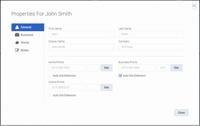Viewport: 200px width, 126px height.
Task: Dial the Mobile Phone number
Action: coord(106,87)
